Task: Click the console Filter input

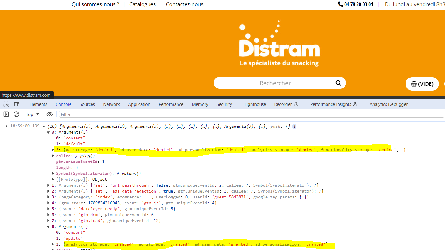Action: pyautogui.click(x=252, y=114)
